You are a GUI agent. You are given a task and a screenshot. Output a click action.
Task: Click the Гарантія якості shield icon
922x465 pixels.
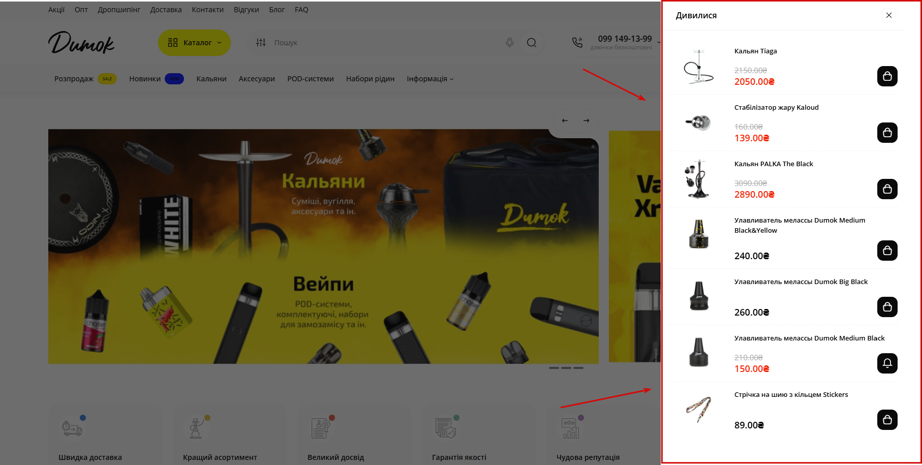(446, 427)
